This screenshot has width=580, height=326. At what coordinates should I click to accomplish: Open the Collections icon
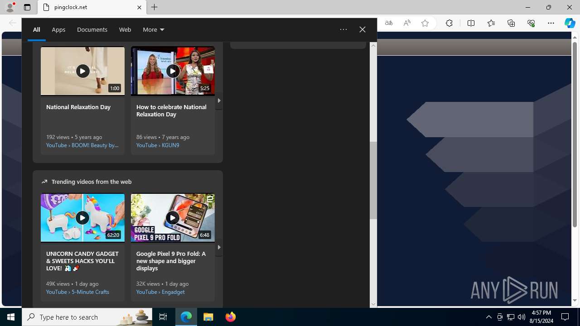(511, 23)
